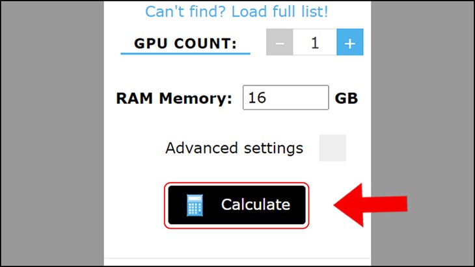Click the GPU COUNT heading label
Image resolution: width=475 pixels, height=267 pixels.
tap(185, 44)
